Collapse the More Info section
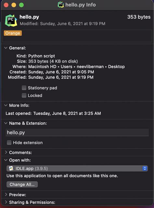 (6, 105)
